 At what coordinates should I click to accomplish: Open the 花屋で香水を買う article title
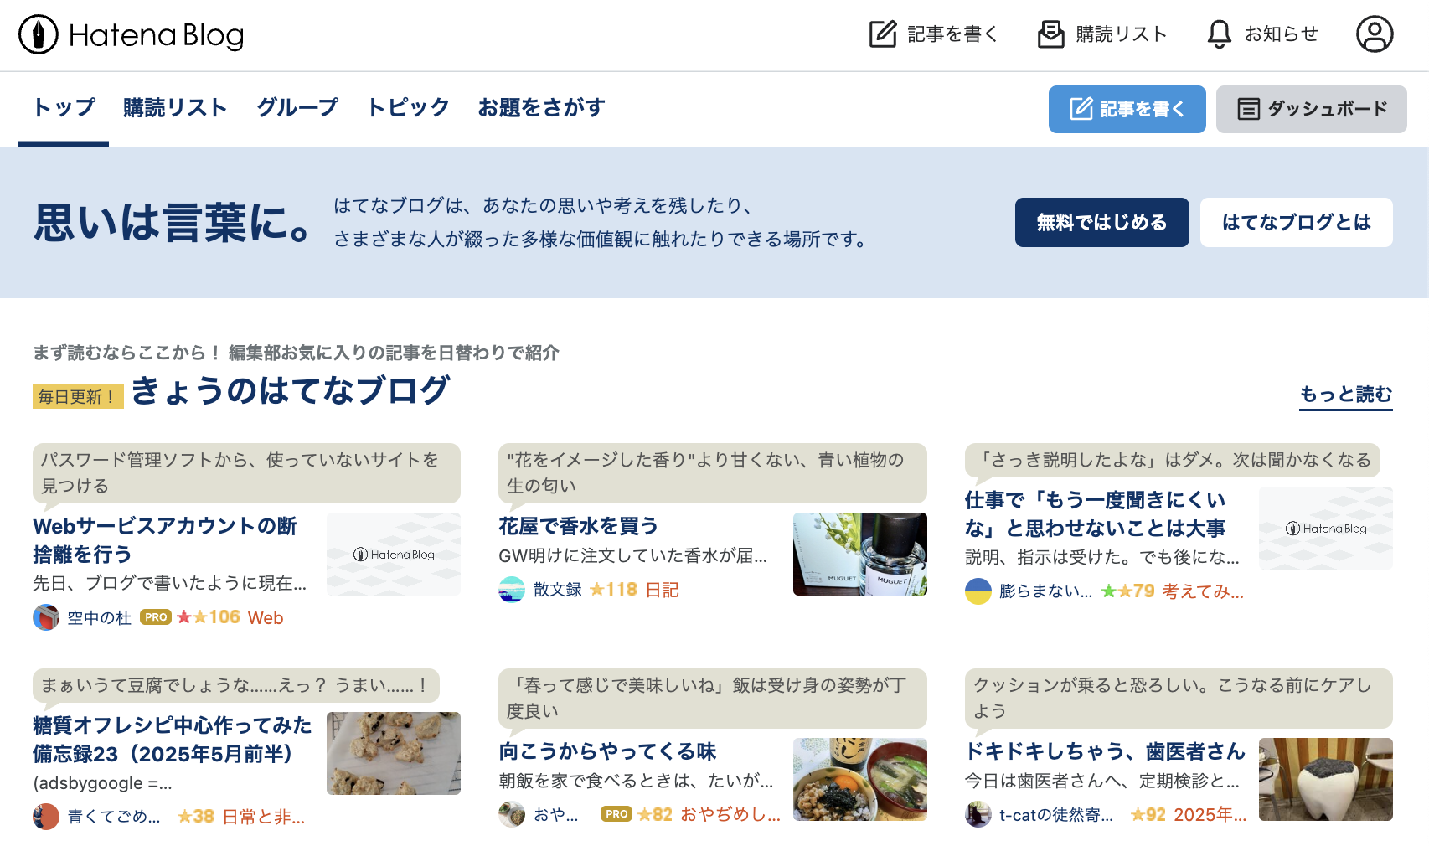pos(578,526)
